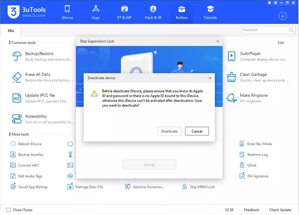Image resolution: width=299 pixels, height=215 pixels.
Task: Select the Toolbox tab
Action: [x=181, y=12]
